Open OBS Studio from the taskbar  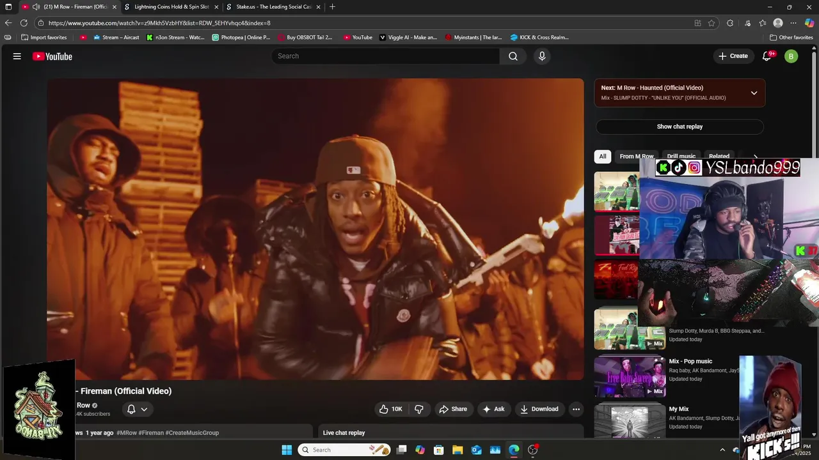532,450
